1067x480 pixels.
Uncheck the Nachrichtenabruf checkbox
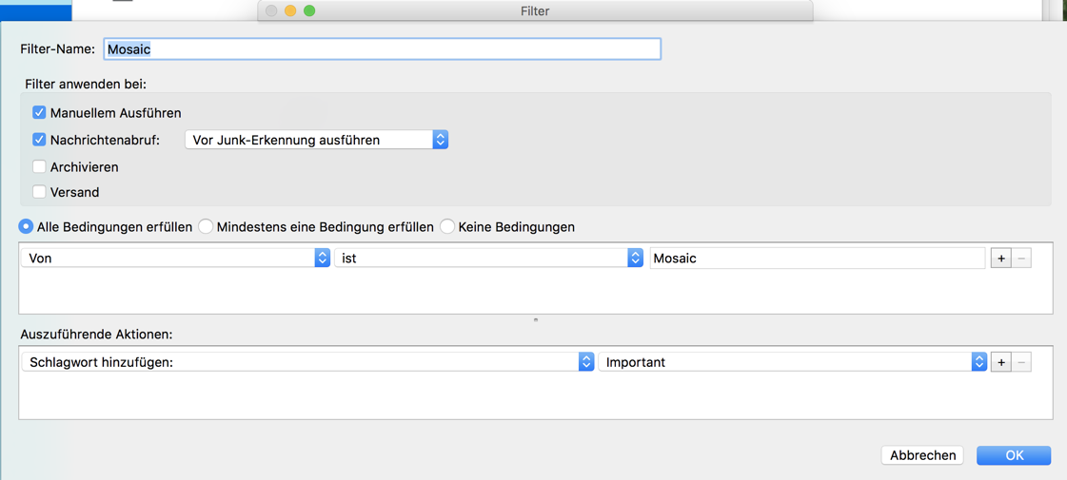point(39,140)
